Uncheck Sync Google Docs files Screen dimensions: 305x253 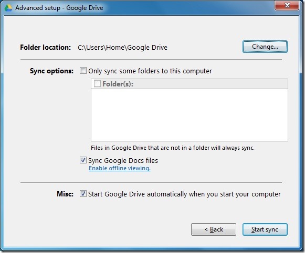[83, 160]
